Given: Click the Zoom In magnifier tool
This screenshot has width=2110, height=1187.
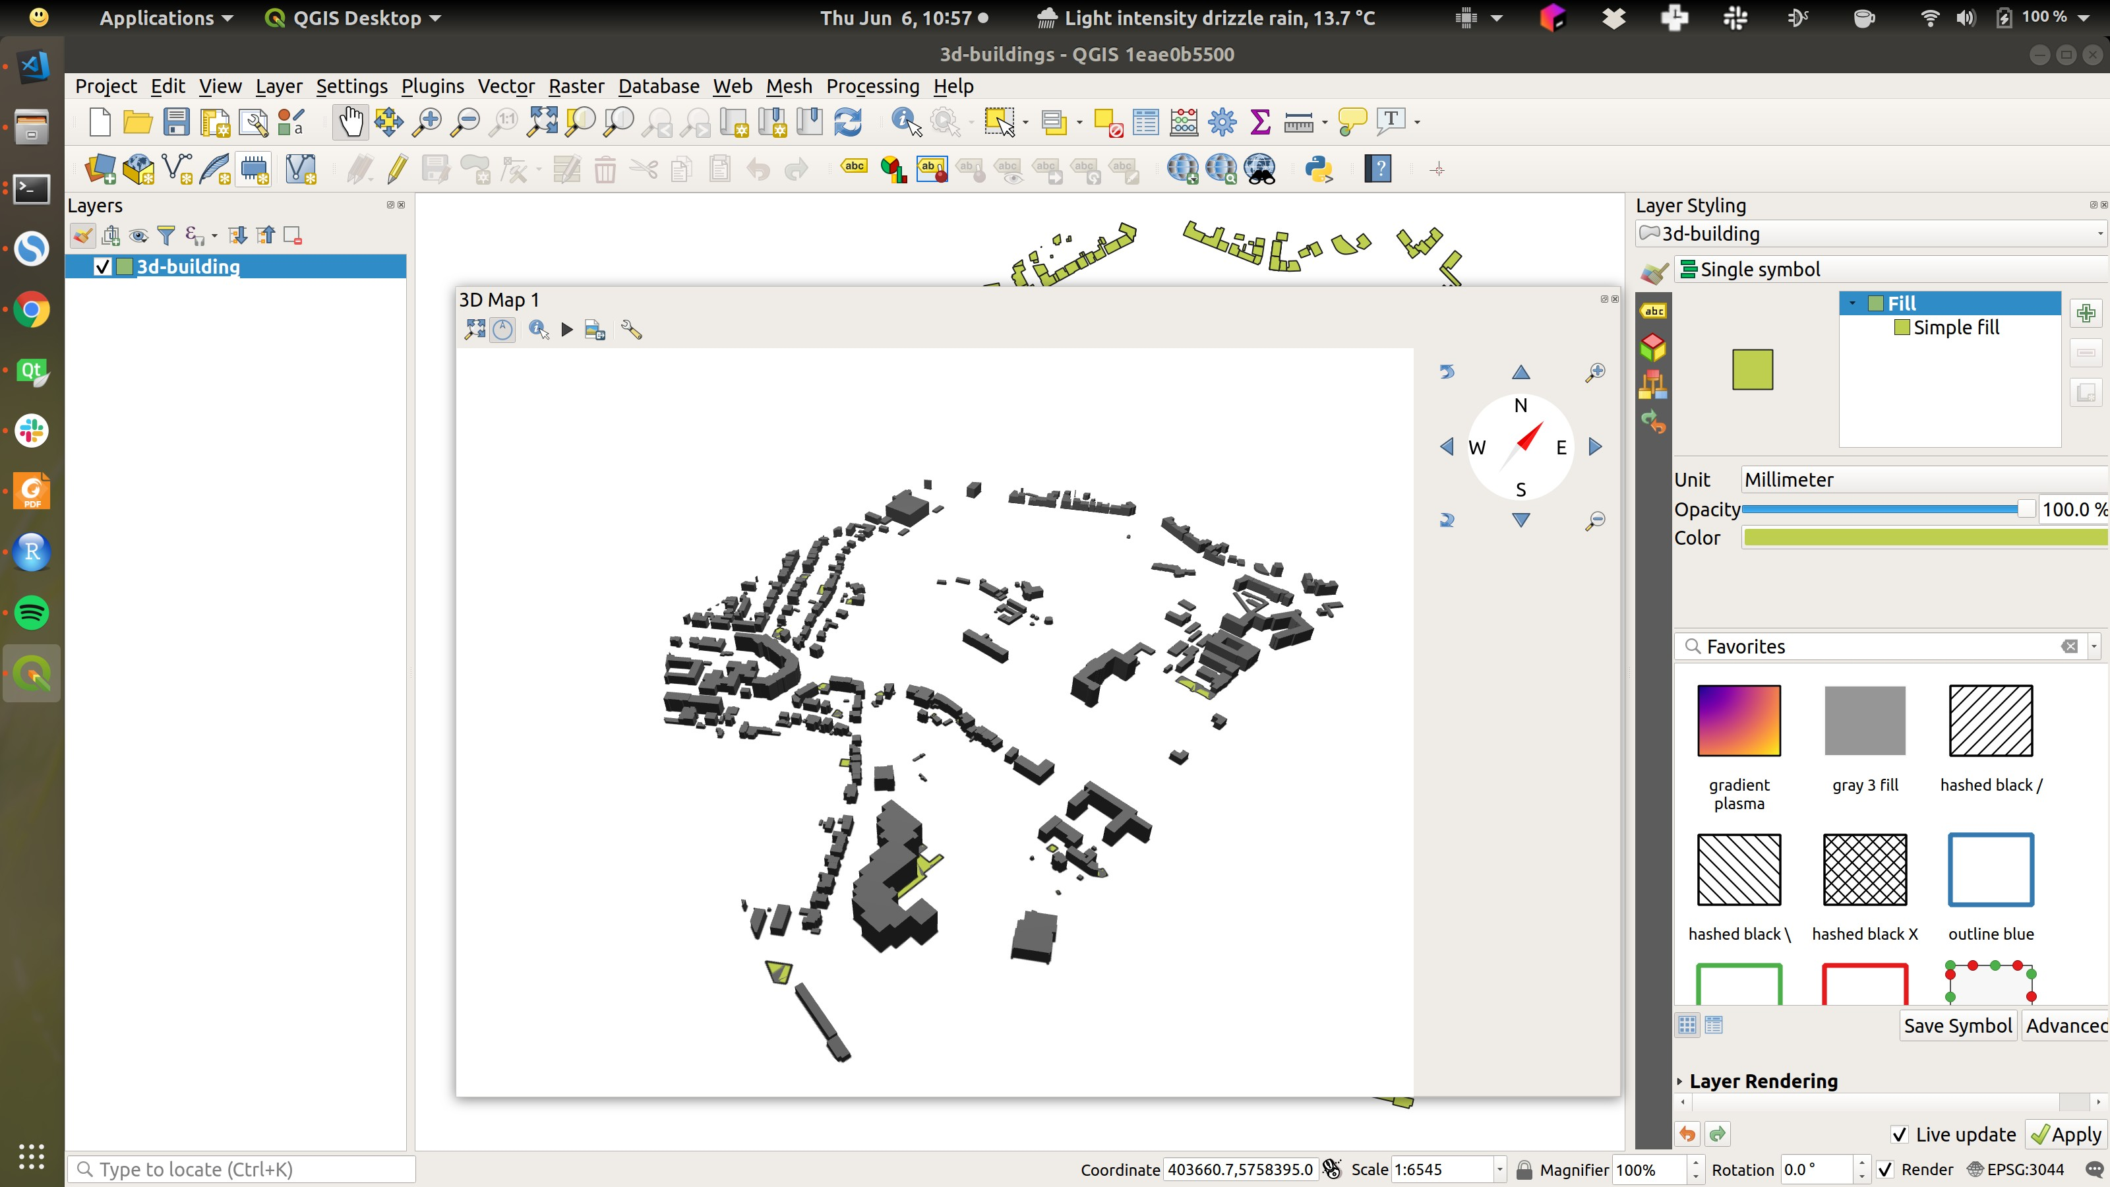Looking at the screenshot, I should (426, 123).
